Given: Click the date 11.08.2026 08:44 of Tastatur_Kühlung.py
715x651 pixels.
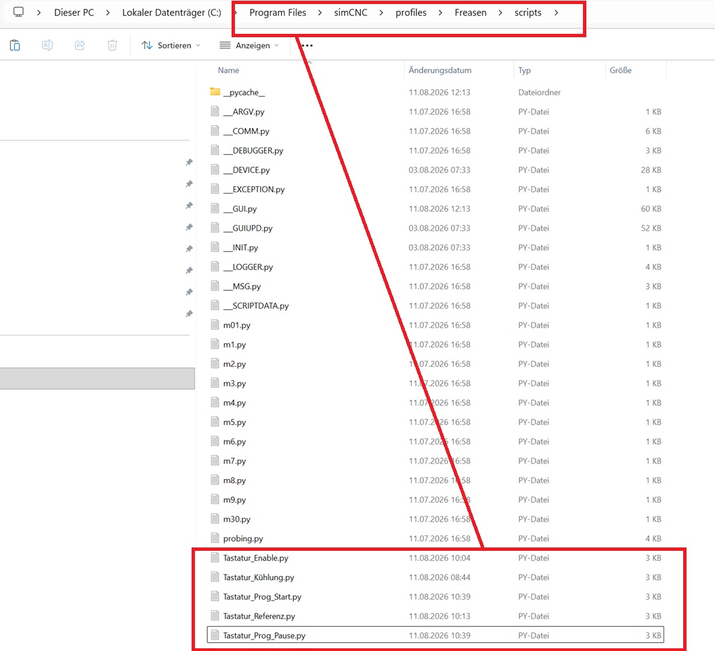Looking at the screenshot, I should (x=439, y=577).
